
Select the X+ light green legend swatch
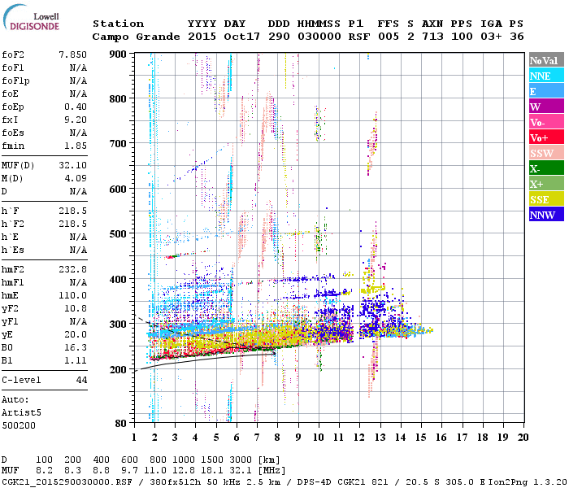pos(546,184)
